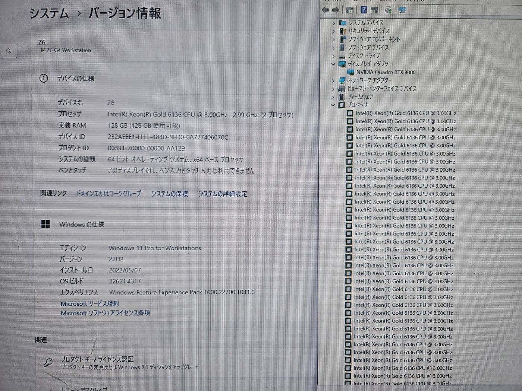Expand the ネットワーク アダプター node

tap(333, 80)
